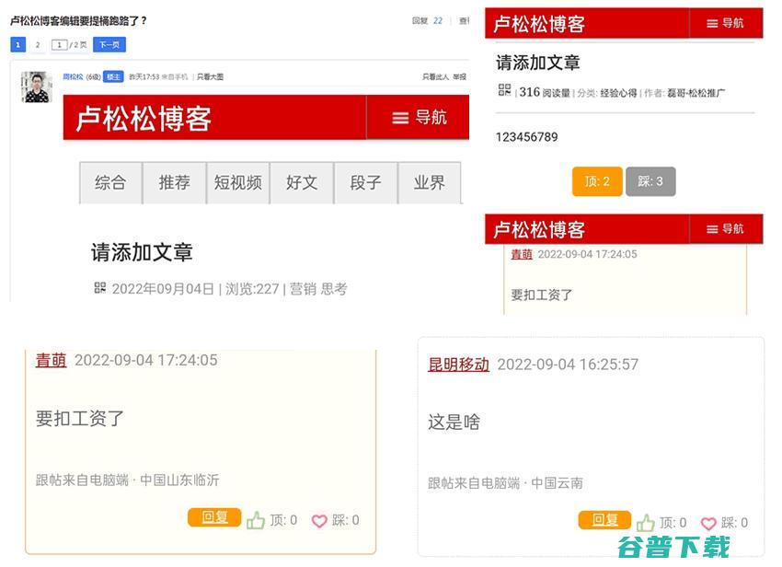Focus the page number input before /2页
The height and width of the screenshot is (567, 782).
point(60,45)
